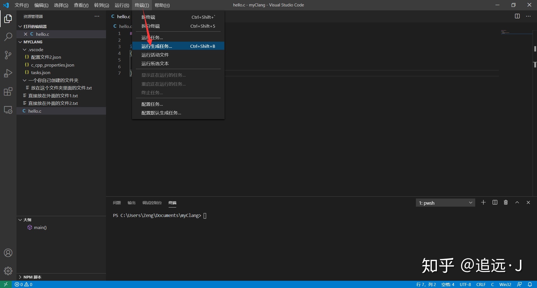Open the Explorer view in activity bar

click(x=8, y=19)
